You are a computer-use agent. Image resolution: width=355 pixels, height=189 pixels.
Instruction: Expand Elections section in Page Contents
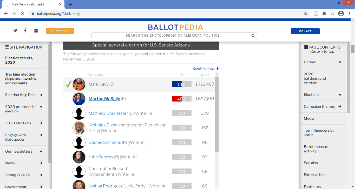[x=339, y=95]
